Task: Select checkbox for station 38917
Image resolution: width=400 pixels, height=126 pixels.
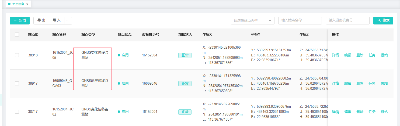Action: pos(17,84)
